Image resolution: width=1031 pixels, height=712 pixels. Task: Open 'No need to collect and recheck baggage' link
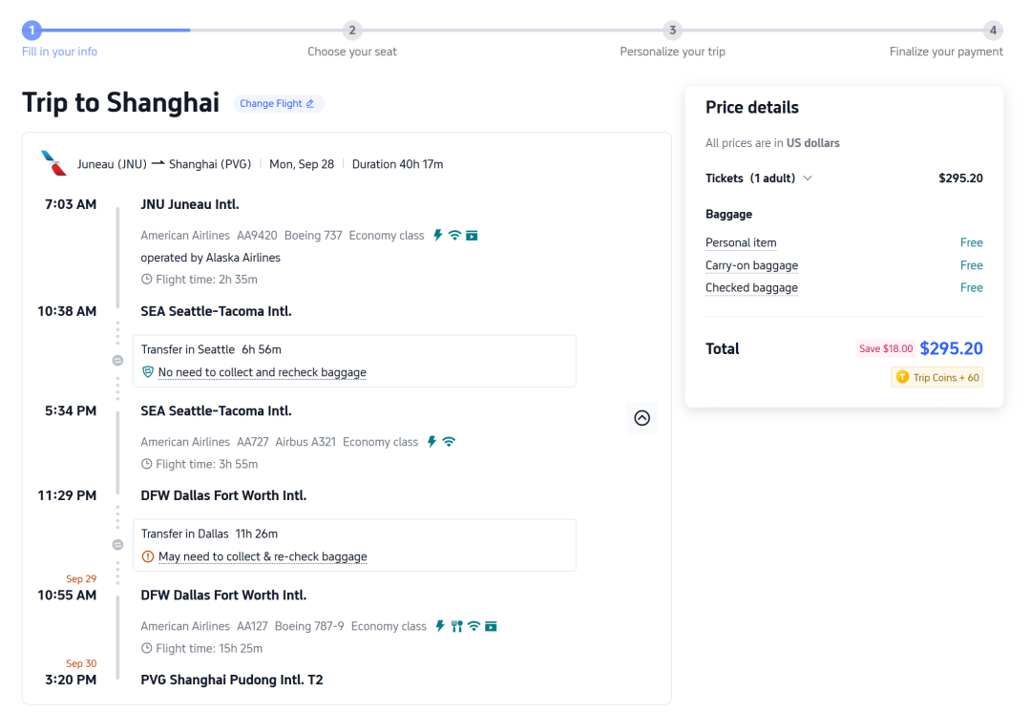[x=263, y=372]
